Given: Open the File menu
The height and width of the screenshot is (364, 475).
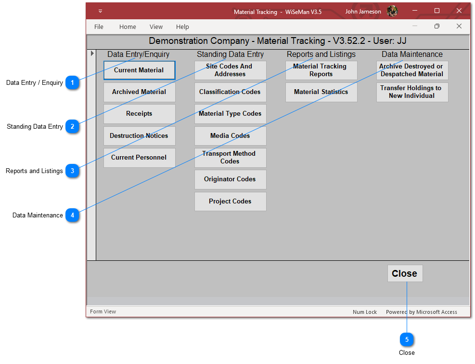Looking at the screenshot, I should (x=99, y=27).
